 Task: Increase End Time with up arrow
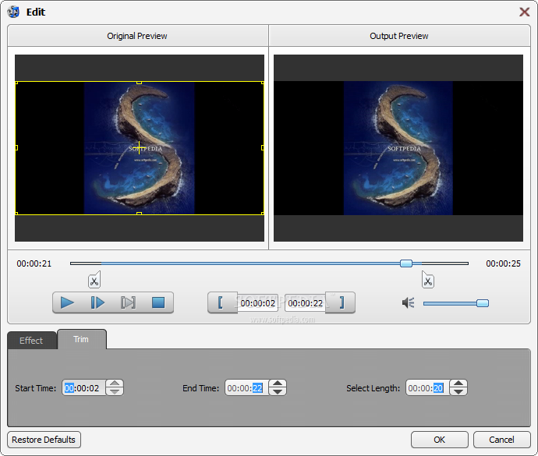(278, 384)
